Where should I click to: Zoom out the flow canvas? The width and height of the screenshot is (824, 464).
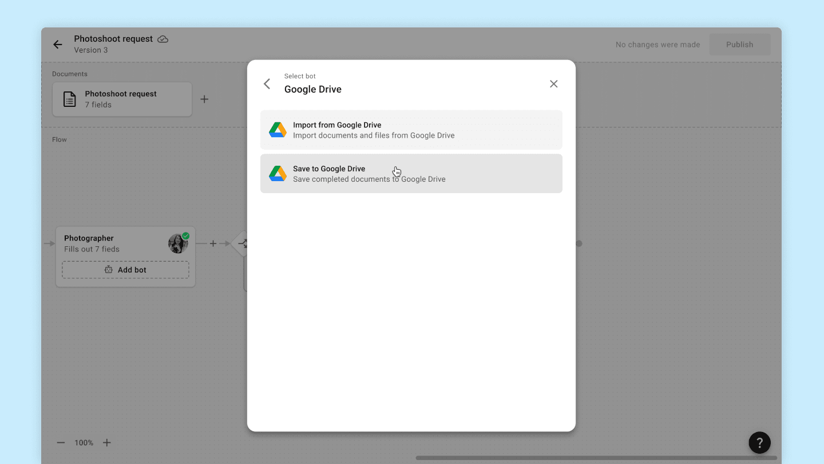(61, 443)
